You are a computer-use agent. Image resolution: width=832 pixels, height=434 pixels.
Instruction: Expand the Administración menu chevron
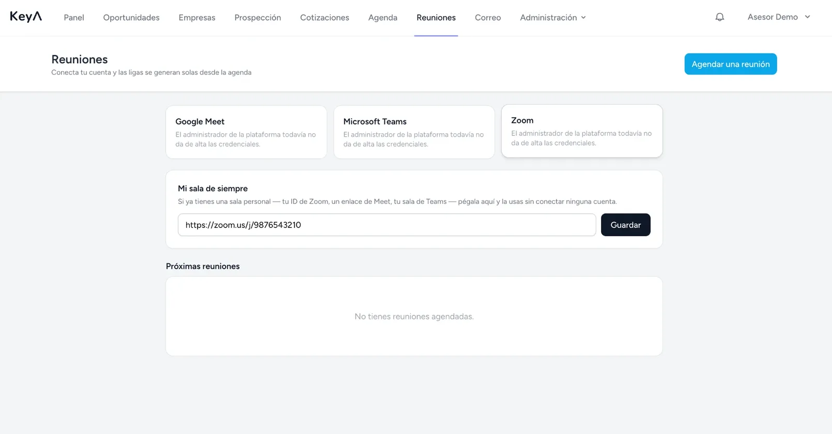(x=583, y=18)
